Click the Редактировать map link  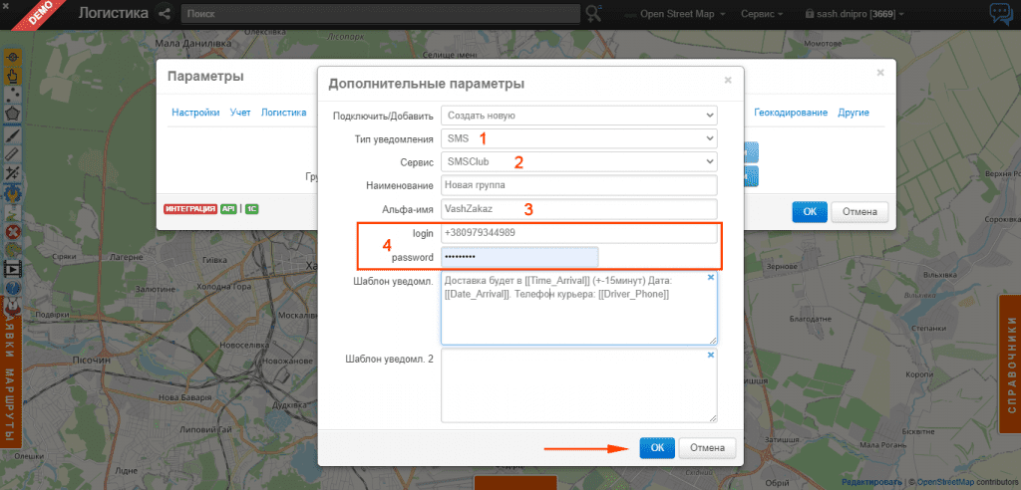point(869,482)
